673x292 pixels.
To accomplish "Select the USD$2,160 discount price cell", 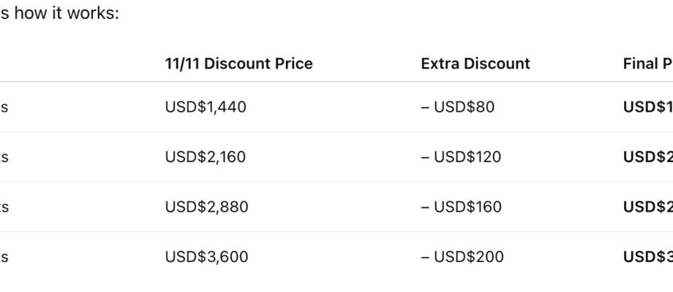I will point(206,157).
